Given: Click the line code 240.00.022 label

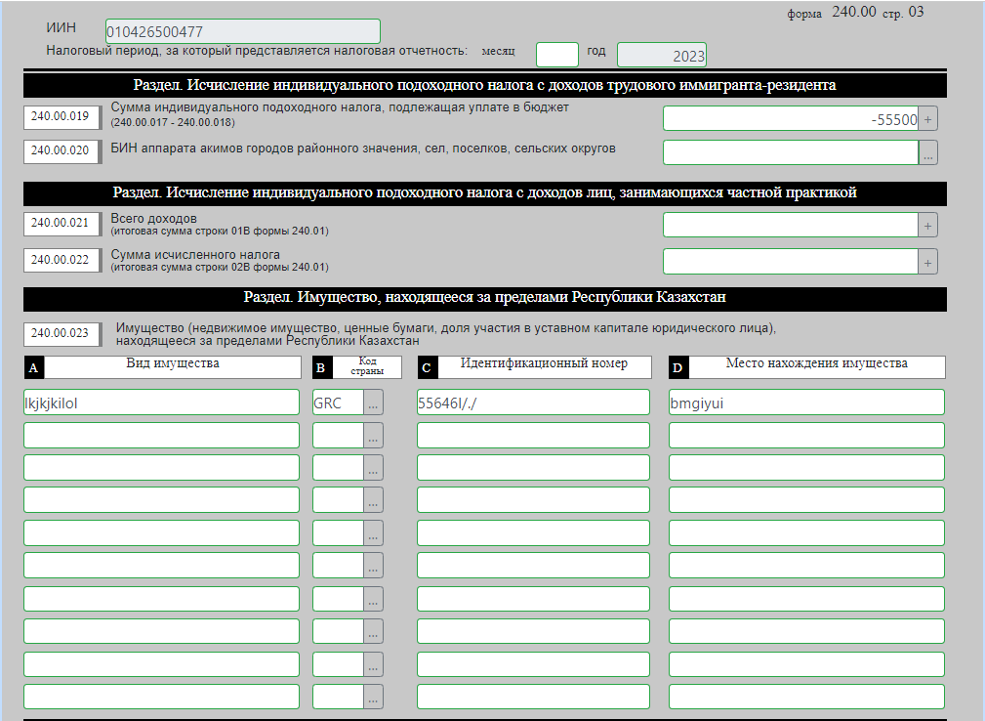Looking at the screenshot, I should point(61,260).
